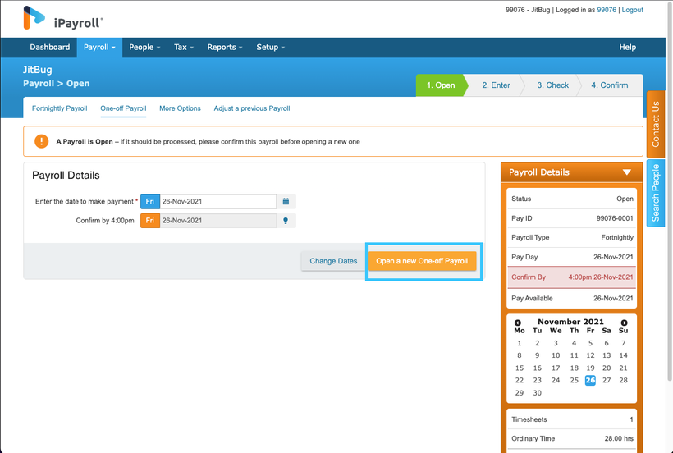Click the iPayroll logo
The height and width of the screenshot is (453, 673).
click(63, 18)
